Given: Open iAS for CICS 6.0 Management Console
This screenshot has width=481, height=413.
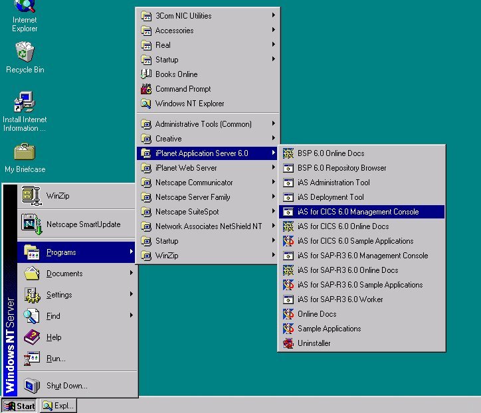Looking at the screenshot, I should pos(361,212).
